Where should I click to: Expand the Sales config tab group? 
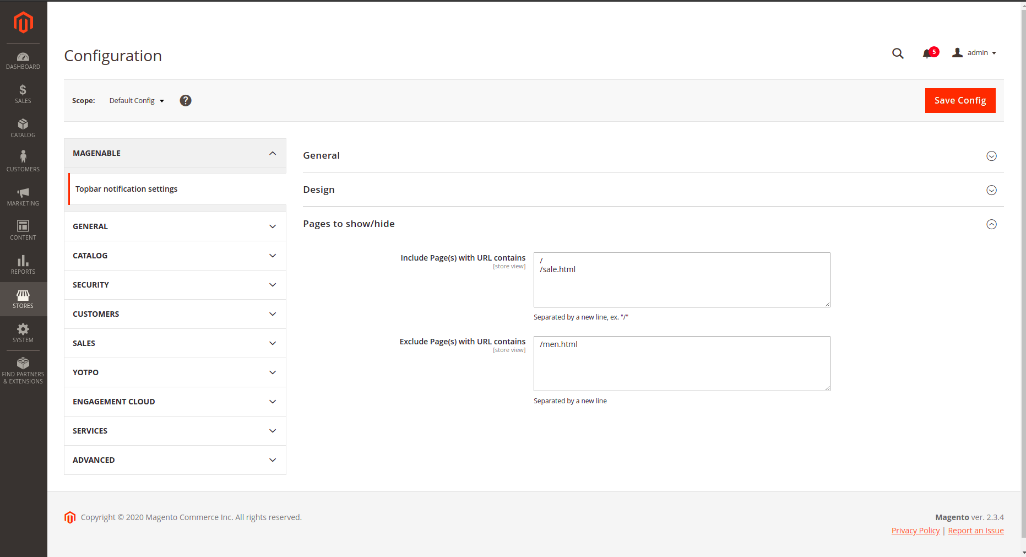(175, 343)
